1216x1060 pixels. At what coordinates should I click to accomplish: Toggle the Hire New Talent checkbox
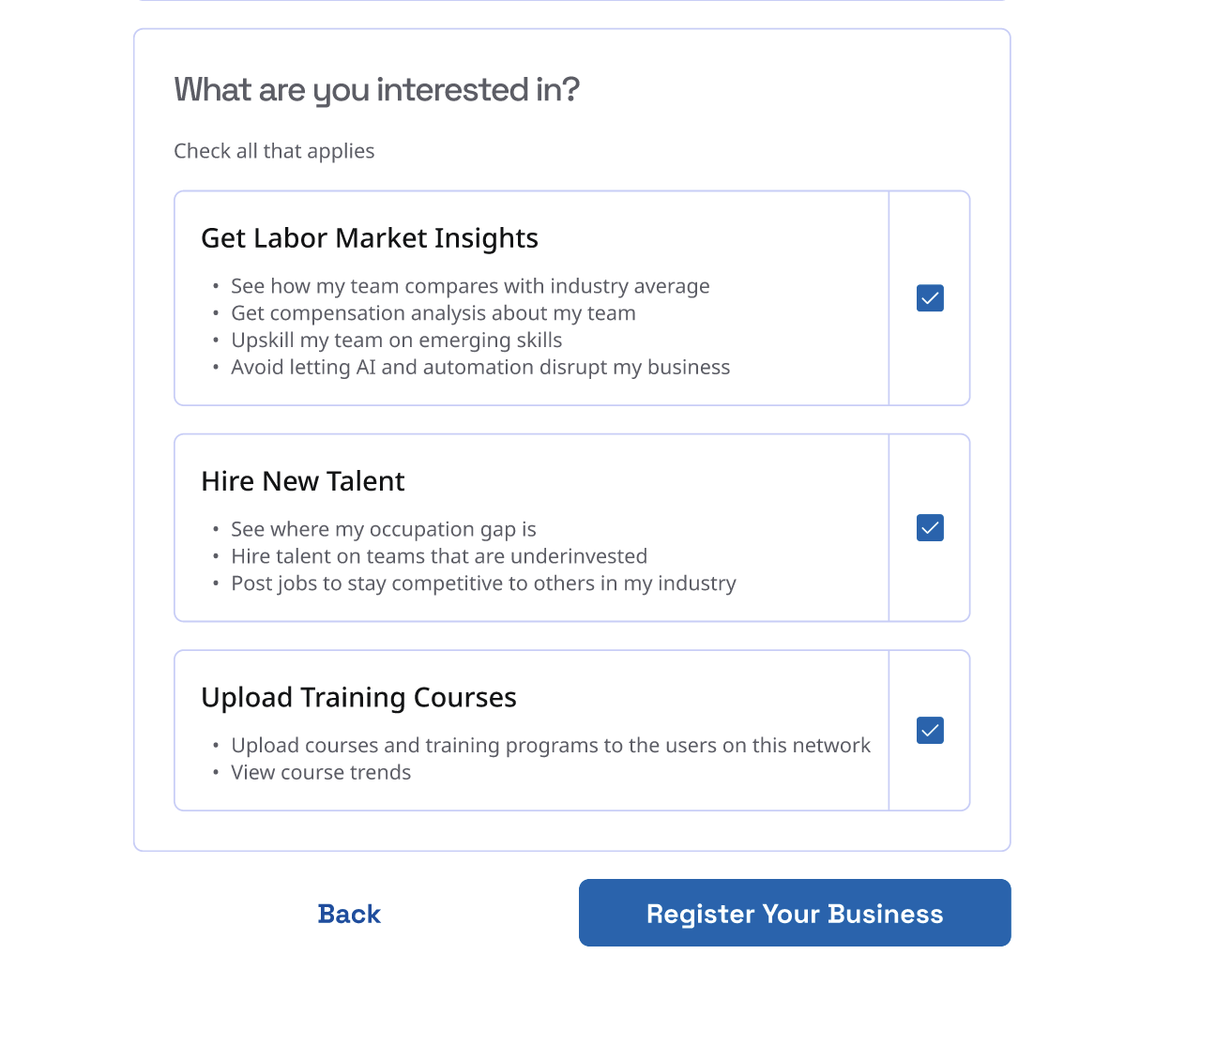tap(930, 528)
